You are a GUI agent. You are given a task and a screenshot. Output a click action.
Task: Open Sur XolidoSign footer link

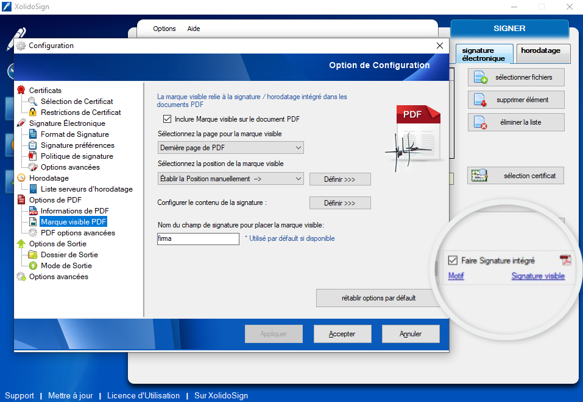tap(221, 396)
